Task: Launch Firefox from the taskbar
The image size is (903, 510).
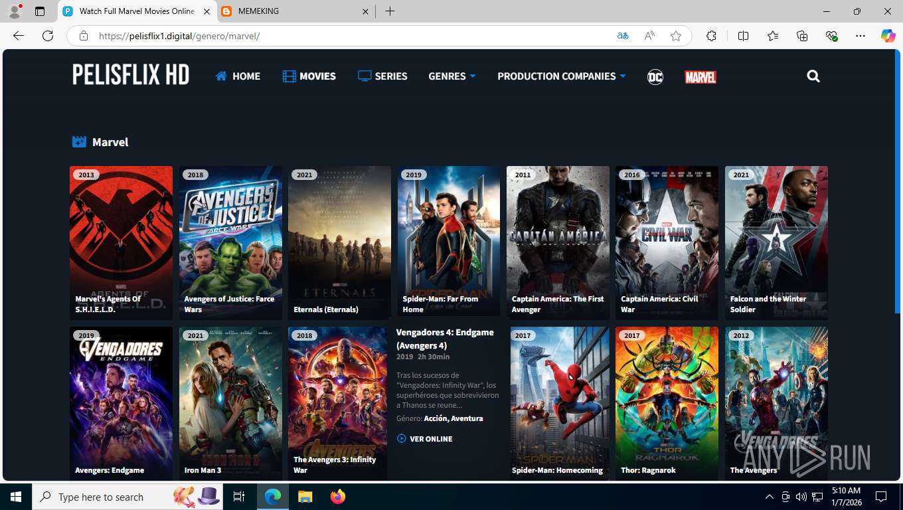Action: tap(338, 497)
